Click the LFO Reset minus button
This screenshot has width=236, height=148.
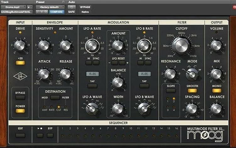point(114,63)
